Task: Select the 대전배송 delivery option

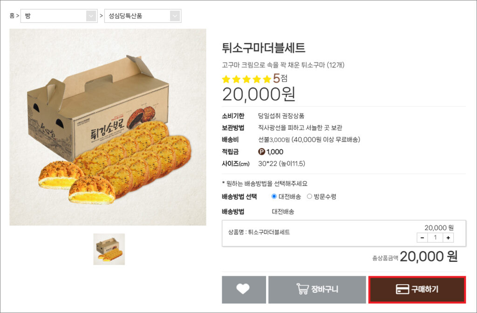Action: [x=274, y=197]
